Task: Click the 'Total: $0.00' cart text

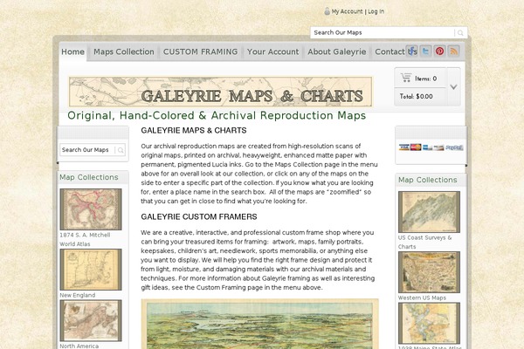Action: click(x=416, y=97)
